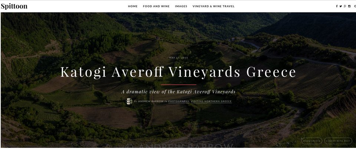Open the Google Plus social icon
356x149 pixels.
[x=345, y=6]
